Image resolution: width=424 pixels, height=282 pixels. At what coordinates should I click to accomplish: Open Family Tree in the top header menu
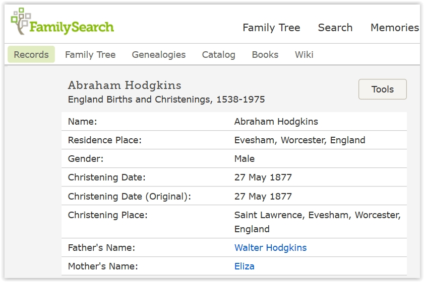(x=271, y=28)
